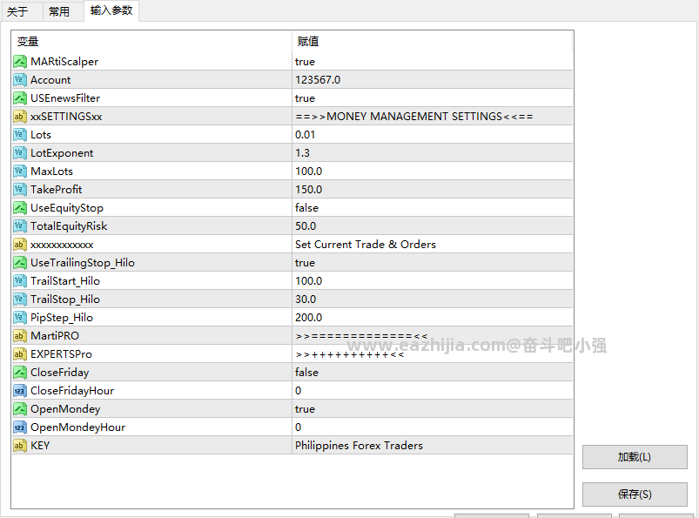Click the PipStep_Hilo variable name

62,318
